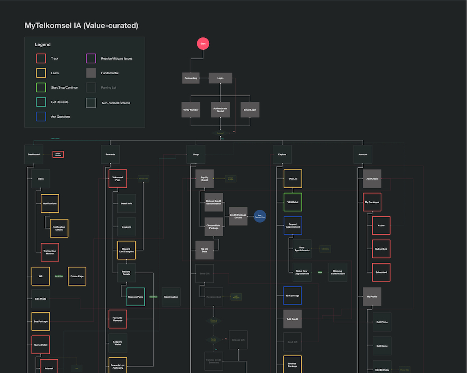Click the Redeem Poins node

[135, 296]
